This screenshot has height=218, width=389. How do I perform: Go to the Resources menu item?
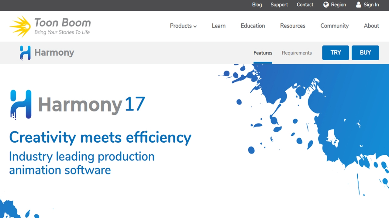293,26
